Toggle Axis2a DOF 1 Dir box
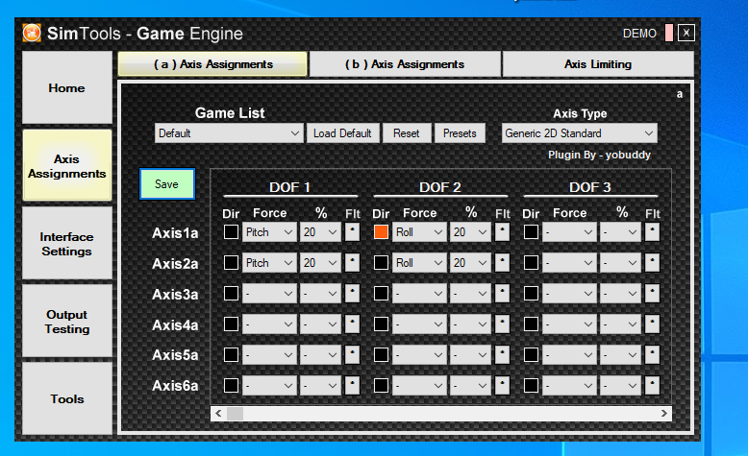 pyautogui.click(x=231, y=262)
